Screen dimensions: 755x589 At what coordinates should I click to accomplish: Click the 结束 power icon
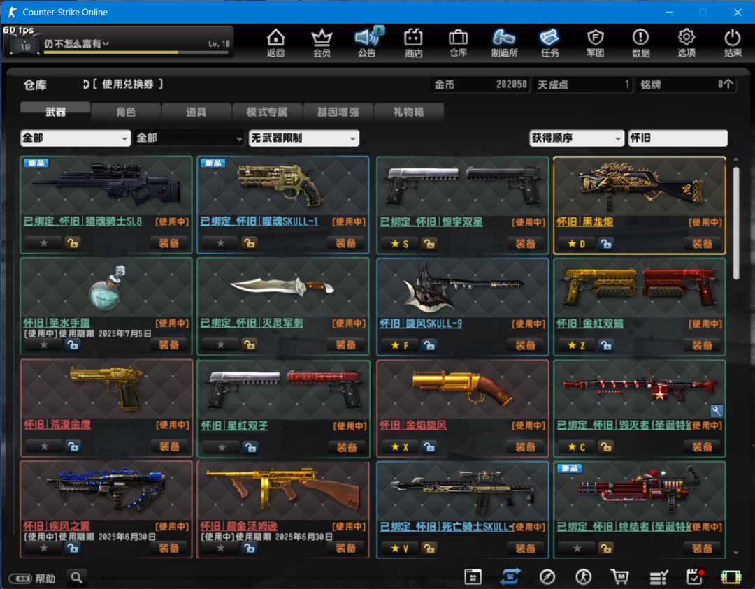(733, 43)
